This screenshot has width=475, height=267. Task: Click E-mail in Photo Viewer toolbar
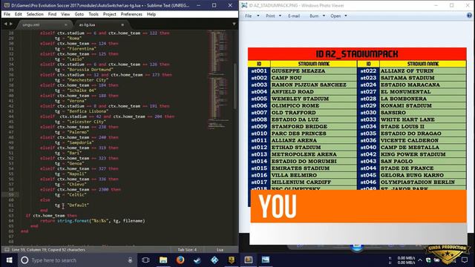click(x=294, y=16)
